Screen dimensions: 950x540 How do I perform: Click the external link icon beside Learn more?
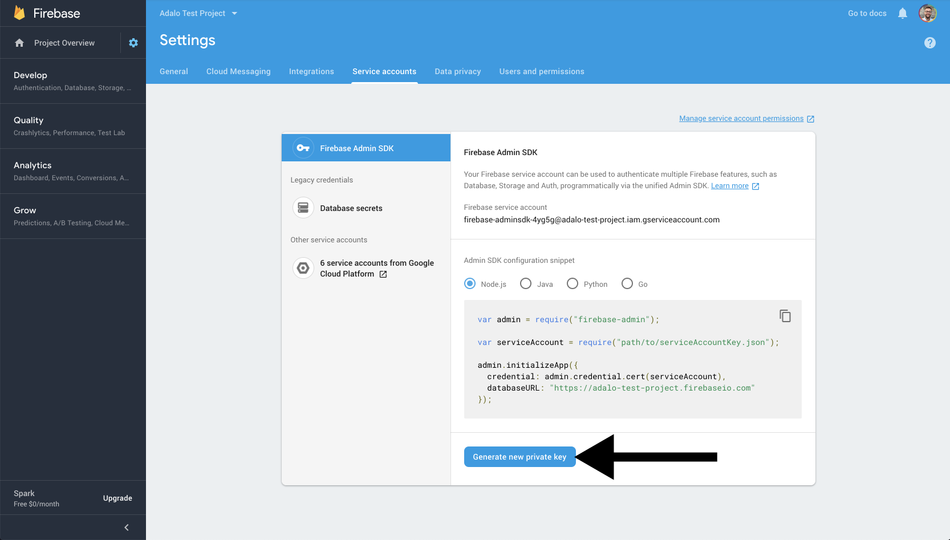point(756,186)
